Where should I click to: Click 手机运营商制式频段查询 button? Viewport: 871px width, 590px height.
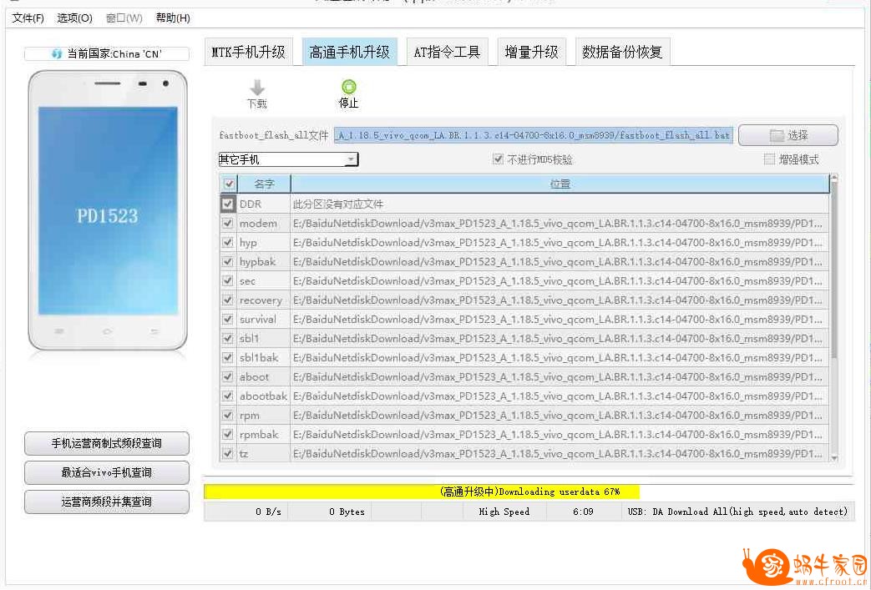(107, 443)
